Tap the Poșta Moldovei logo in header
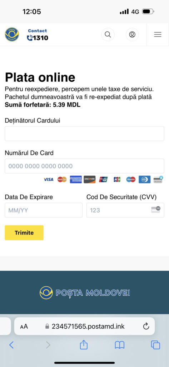 tap(12, 34)
